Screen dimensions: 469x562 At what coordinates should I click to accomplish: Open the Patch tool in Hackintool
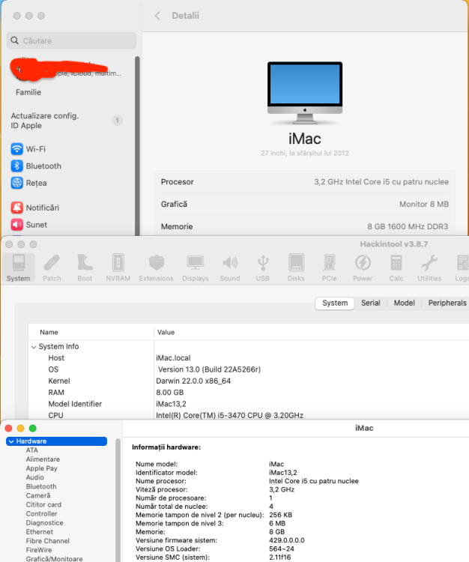(x=52, y=268)
